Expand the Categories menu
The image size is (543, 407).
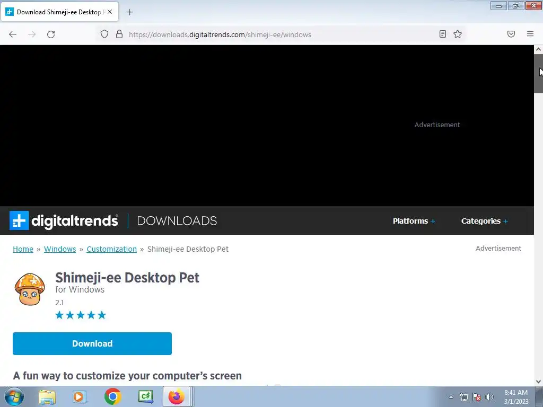point(485,221)
